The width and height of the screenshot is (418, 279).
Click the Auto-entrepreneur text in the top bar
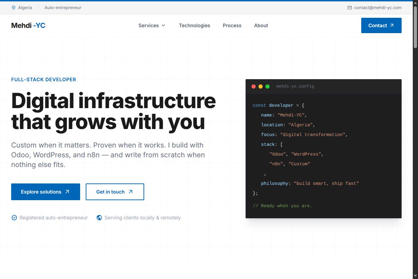coord(63,8)
